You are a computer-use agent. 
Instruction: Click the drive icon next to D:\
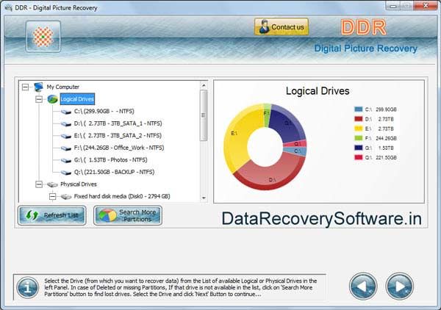point(66,124)
